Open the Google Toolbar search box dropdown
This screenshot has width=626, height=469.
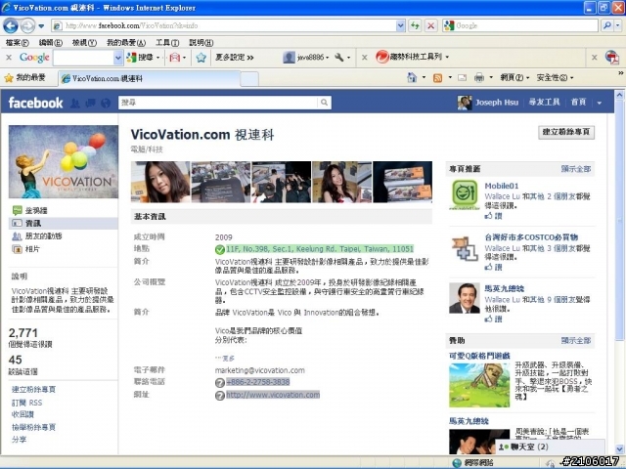117,58
